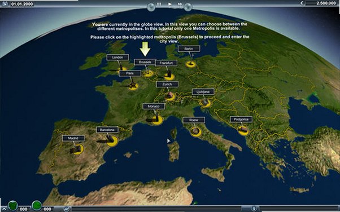Click the euro currency icon

302,3
